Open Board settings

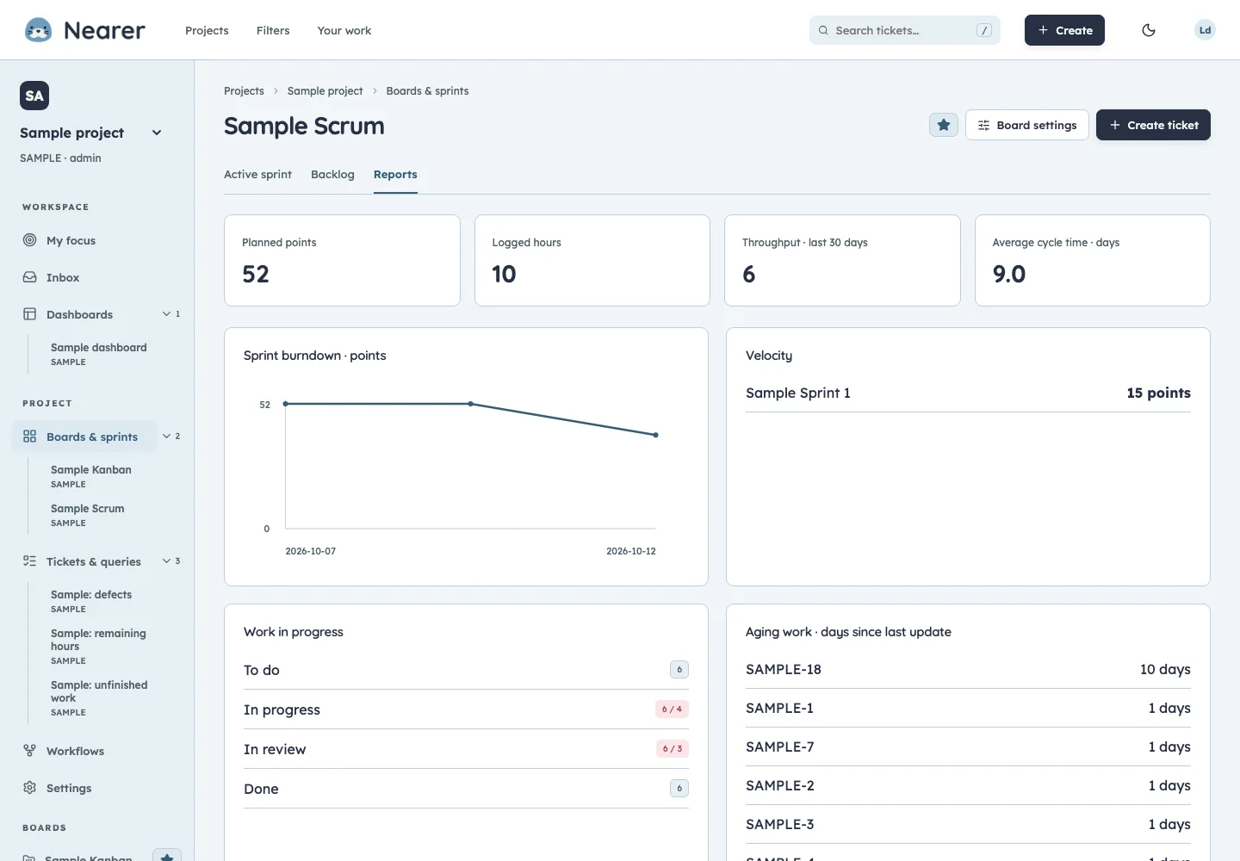1027,125
